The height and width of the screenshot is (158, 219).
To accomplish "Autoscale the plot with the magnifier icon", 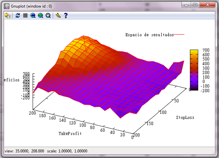I will click(48, 16).
